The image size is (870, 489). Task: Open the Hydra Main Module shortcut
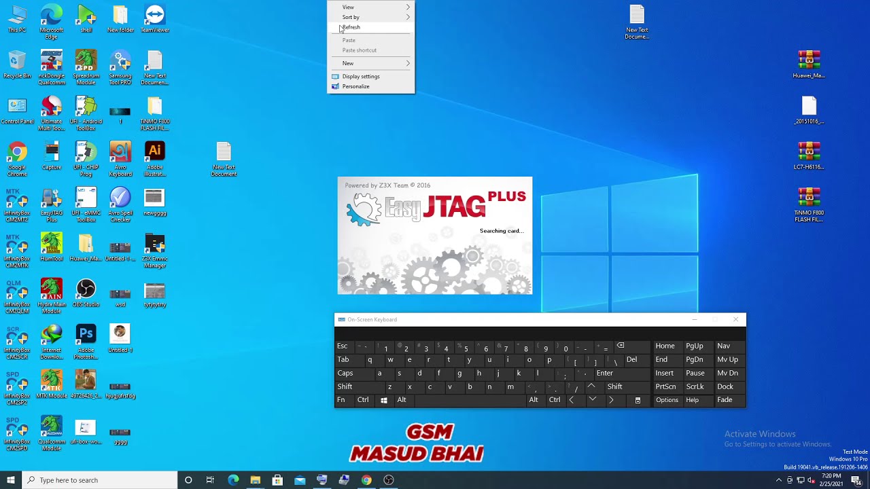52,296
